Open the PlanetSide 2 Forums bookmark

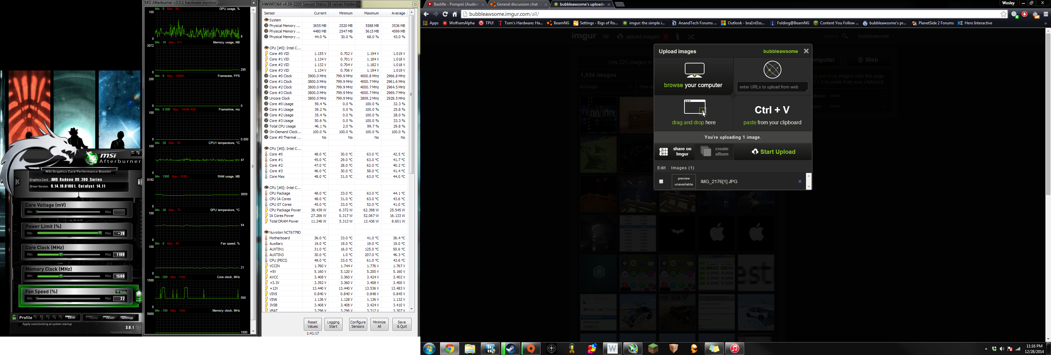tap(933, 23)
